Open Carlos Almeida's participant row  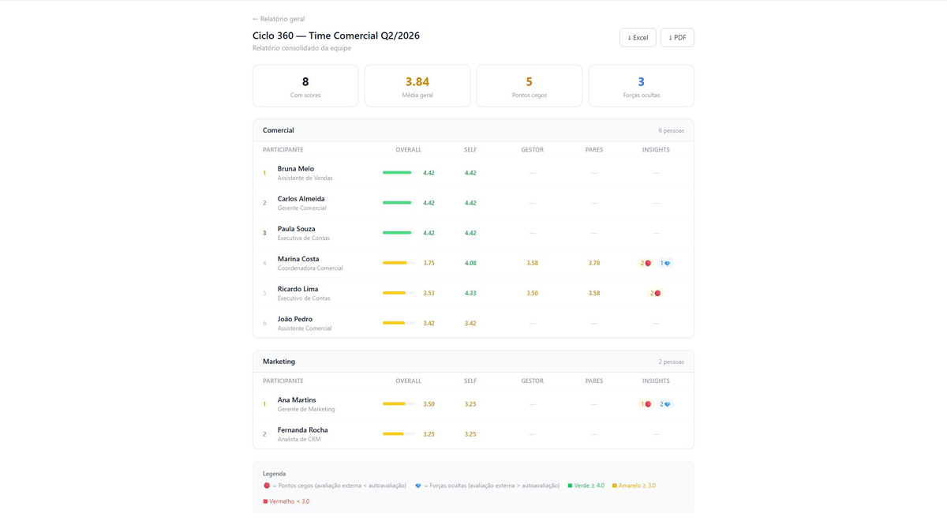pyautogui.click(x=473, y=203)
